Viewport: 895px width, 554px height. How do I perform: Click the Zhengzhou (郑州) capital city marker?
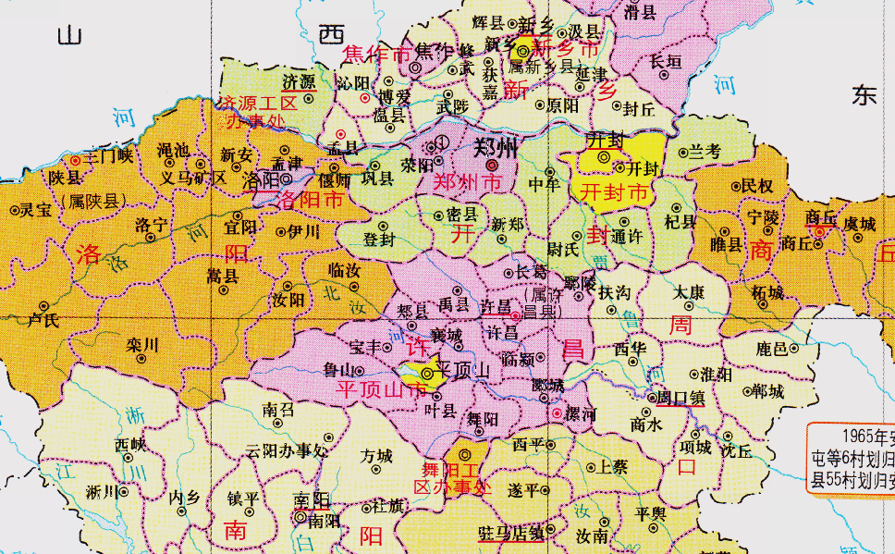[492, 165]
